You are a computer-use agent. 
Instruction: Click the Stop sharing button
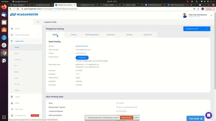pos(127,118)
